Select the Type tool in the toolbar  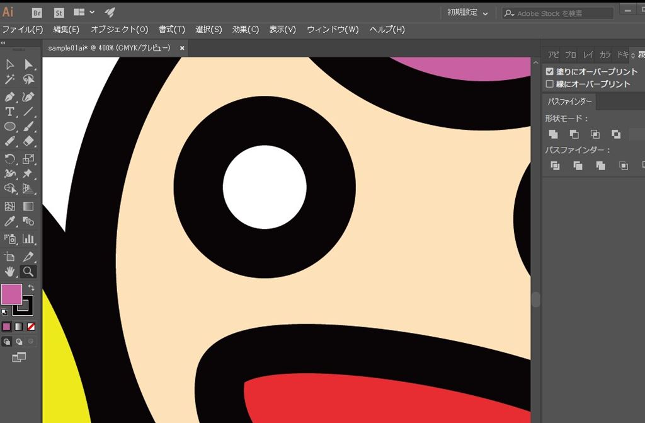(9, 112)
